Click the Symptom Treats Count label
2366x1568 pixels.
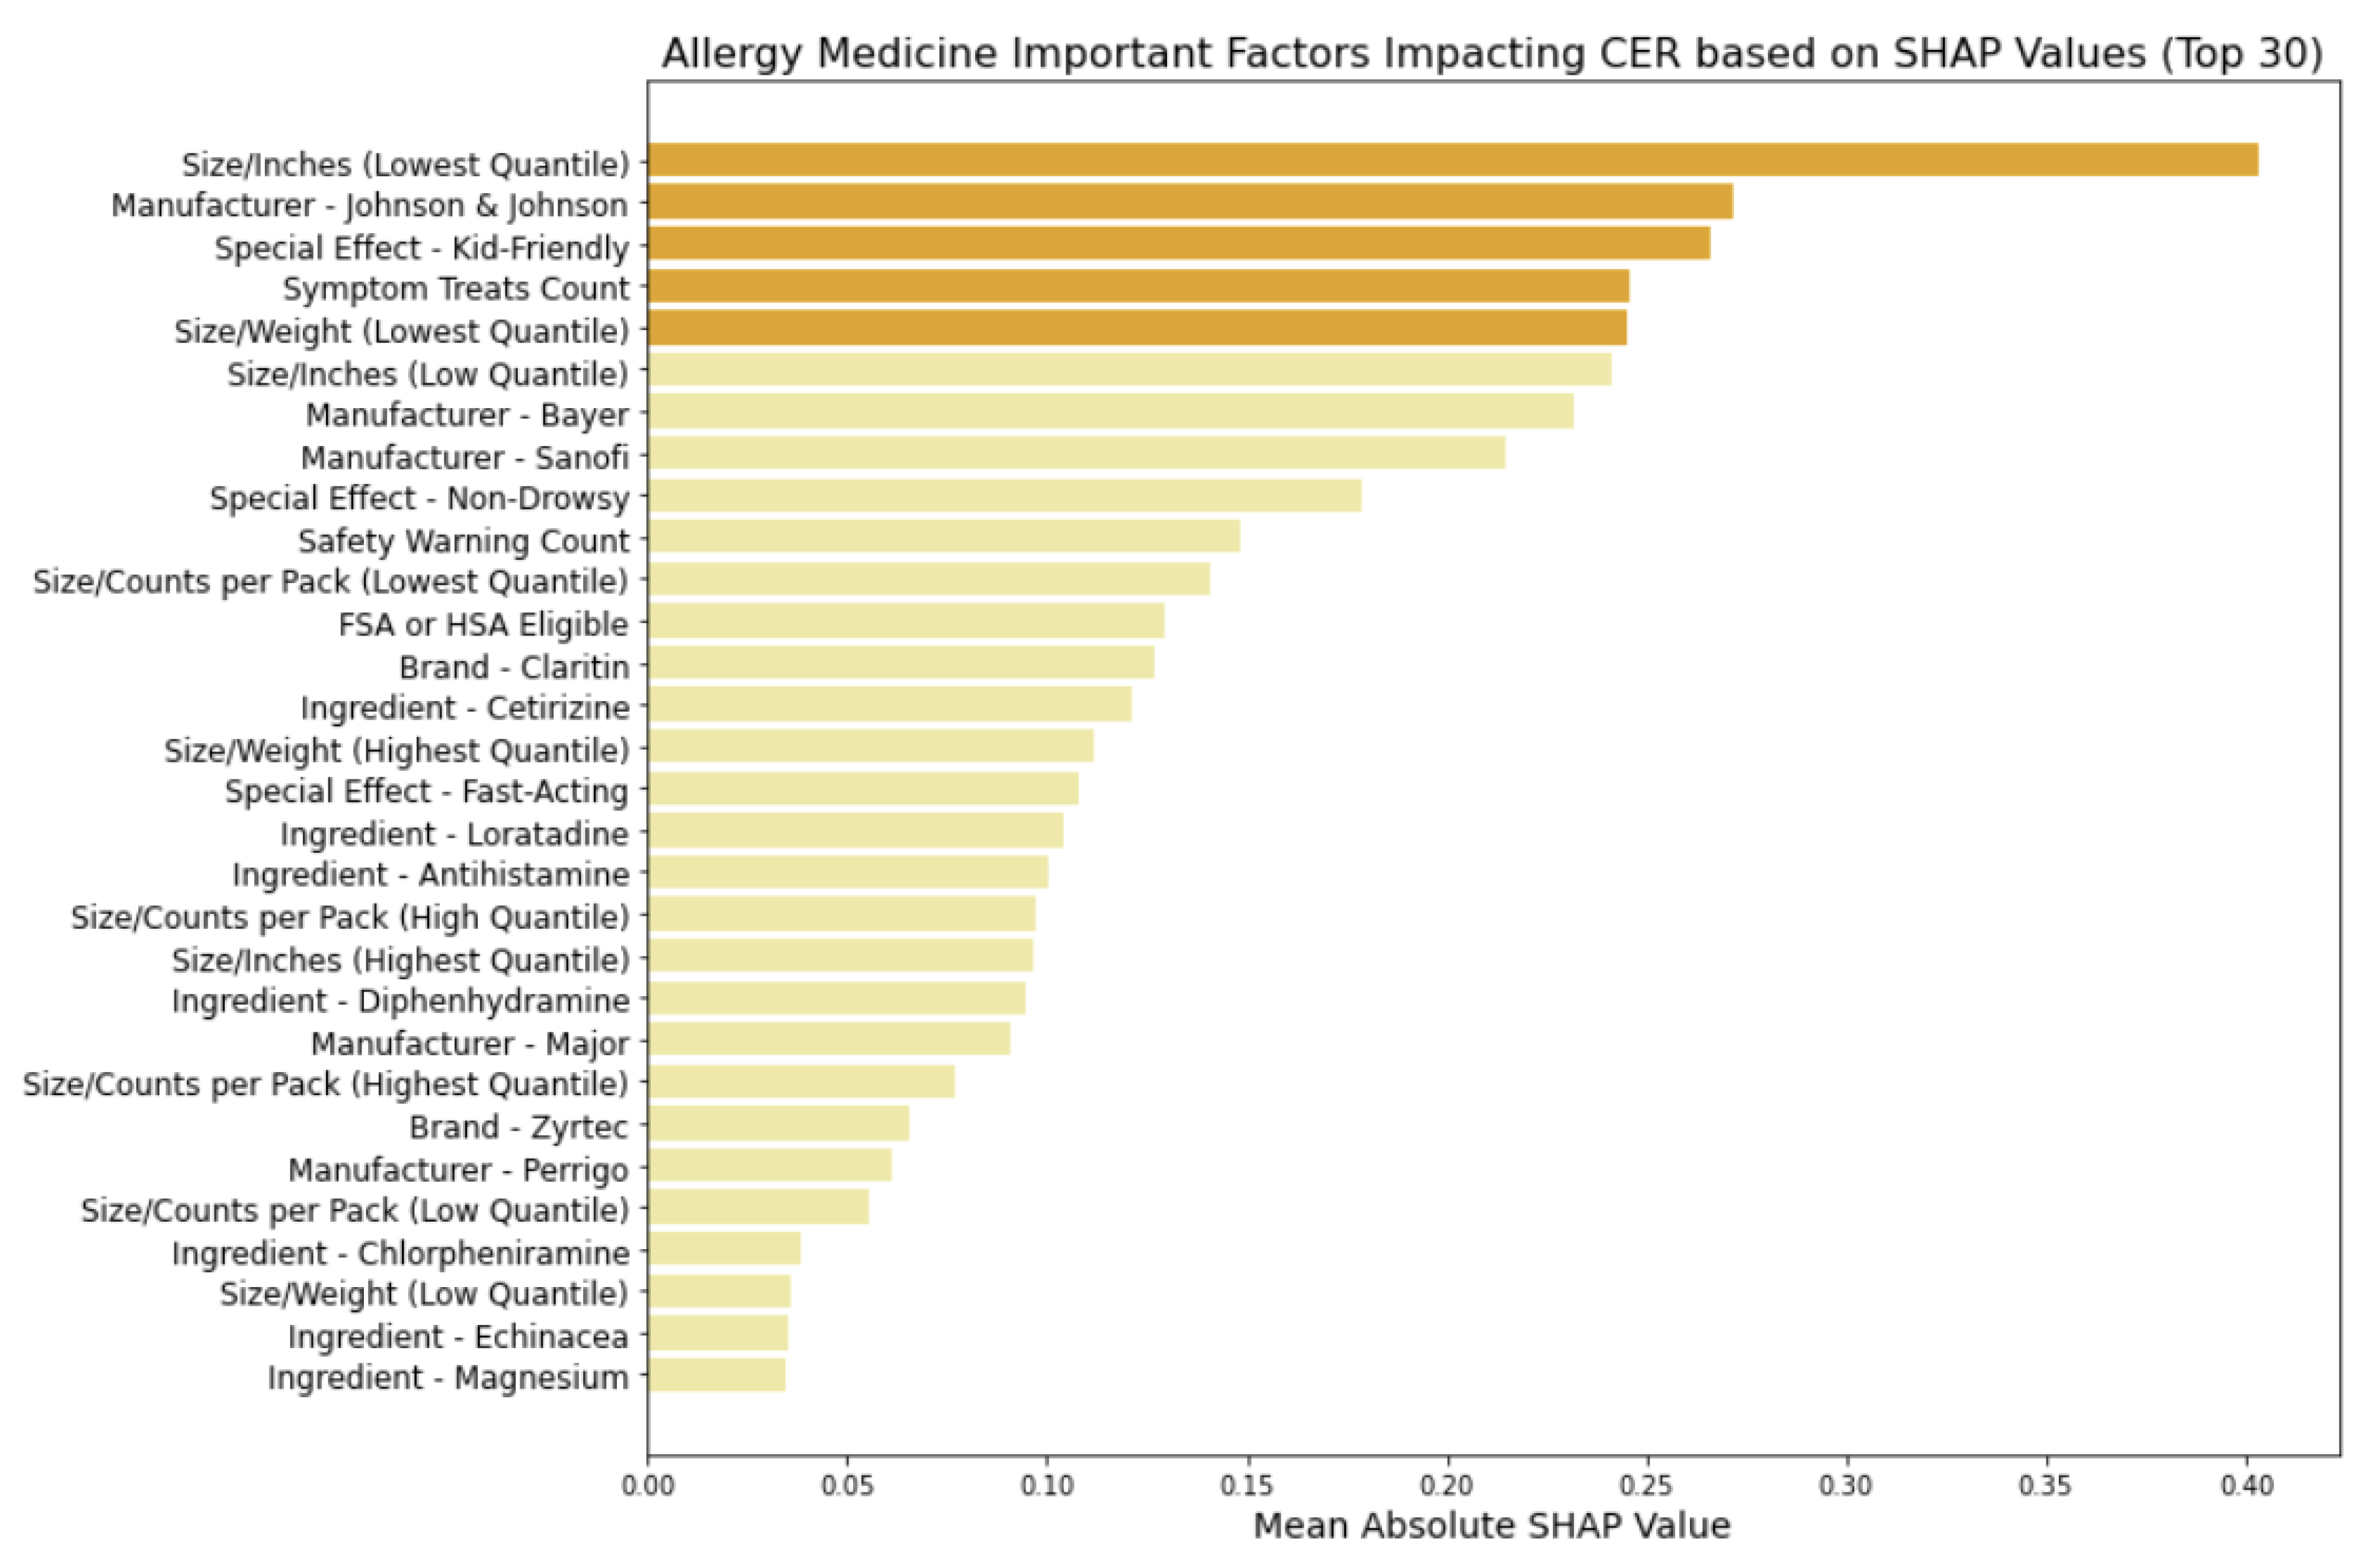pyautogui.click(x=456, y=288)
